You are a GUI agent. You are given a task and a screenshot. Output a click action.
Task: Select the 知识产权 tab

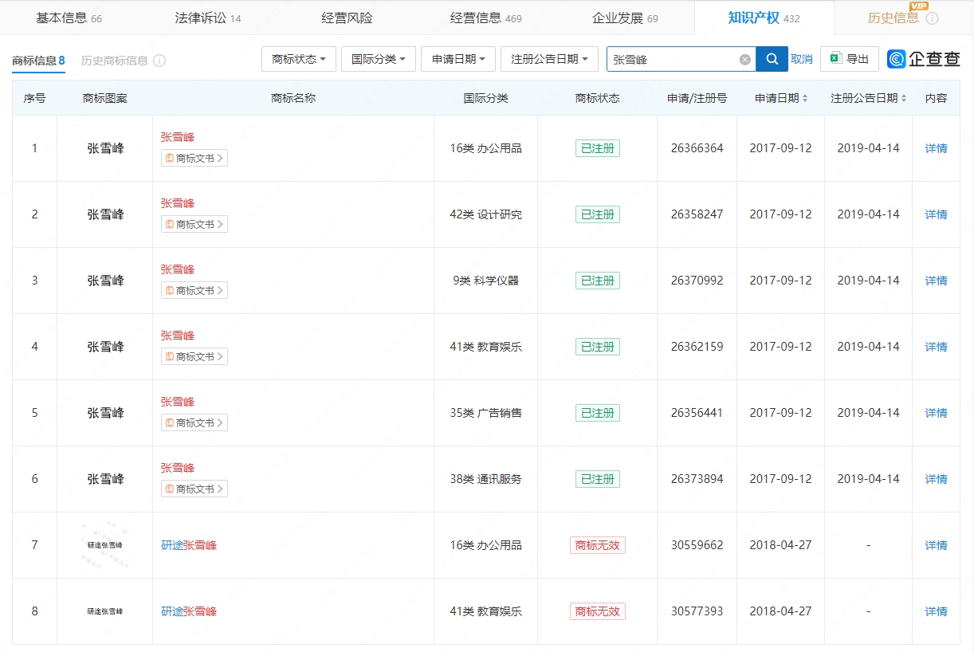(764, 18)
